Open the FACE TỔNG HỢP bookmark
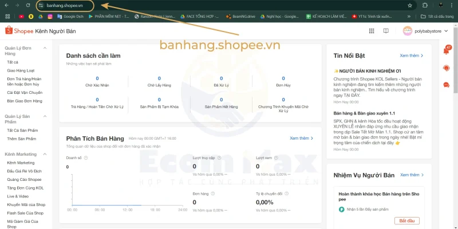 (200, 17)
